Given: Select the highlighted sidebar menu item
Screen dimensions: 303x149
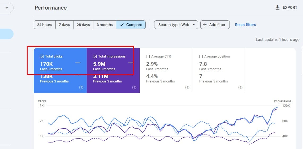Looking at the screenshot, I should tap(6, 34).
